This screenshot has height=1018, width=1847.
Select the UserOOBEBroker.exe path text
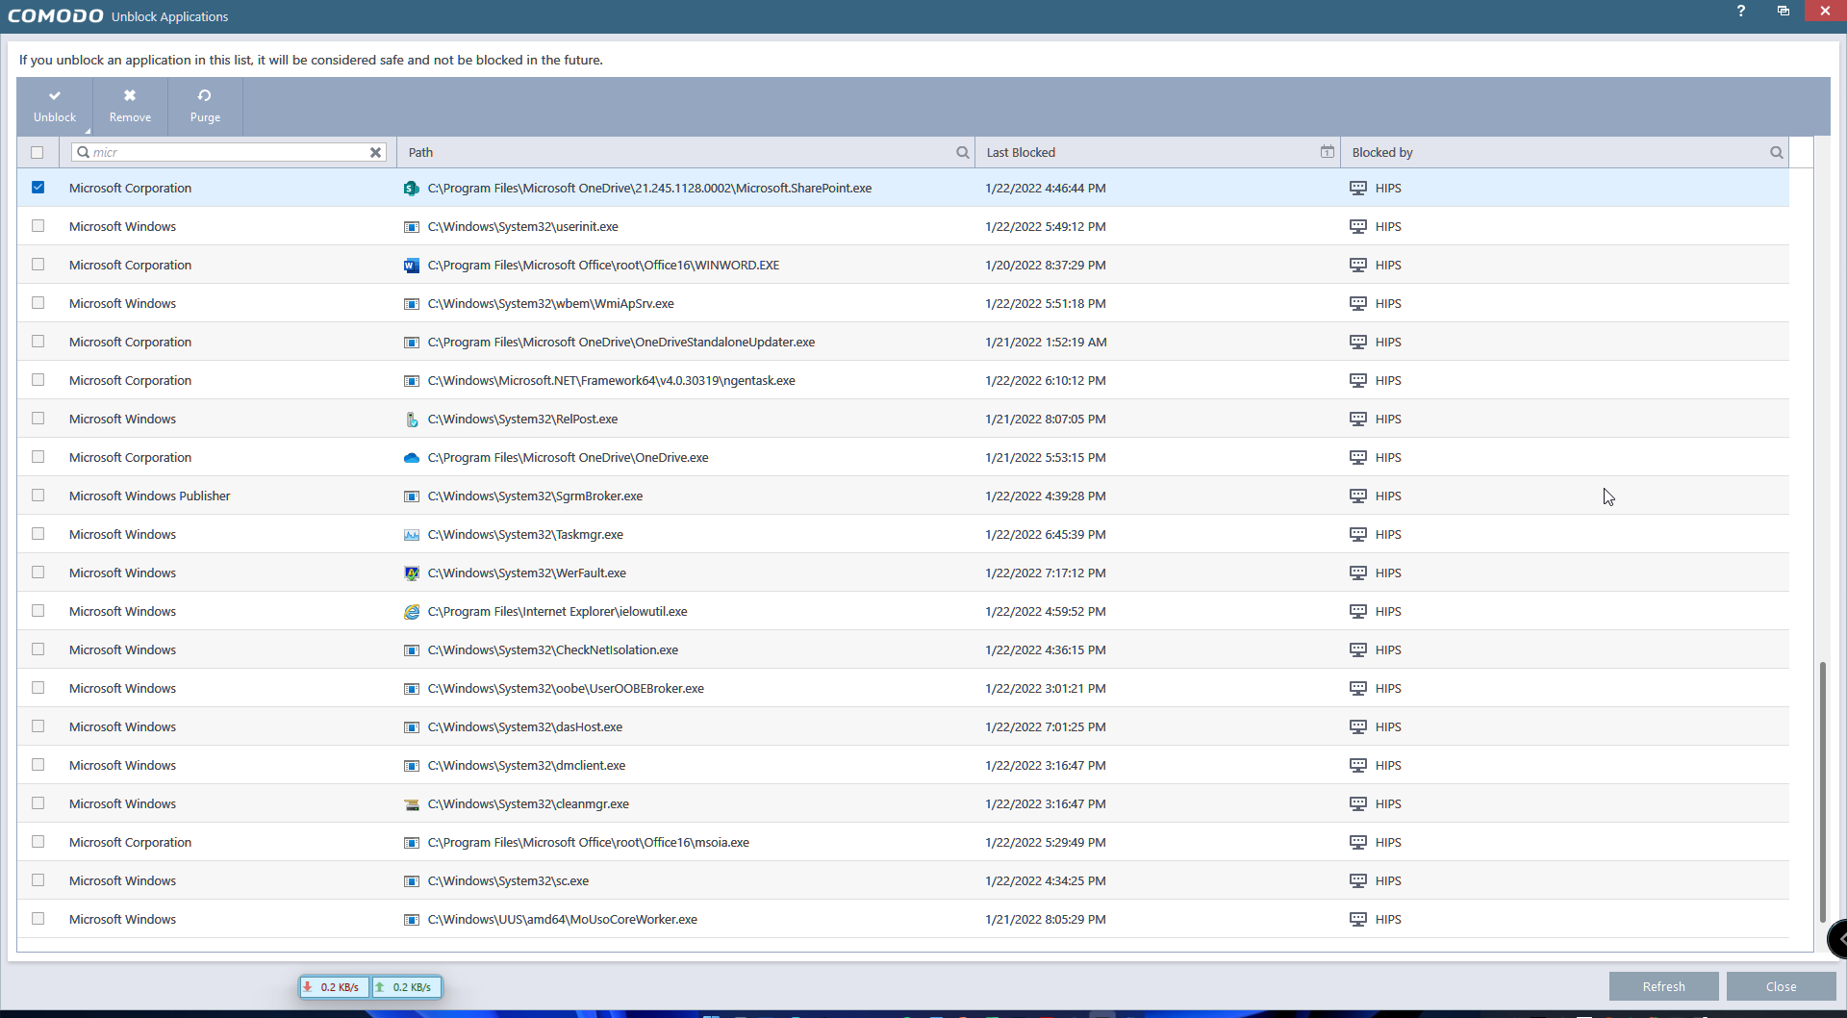566,689
